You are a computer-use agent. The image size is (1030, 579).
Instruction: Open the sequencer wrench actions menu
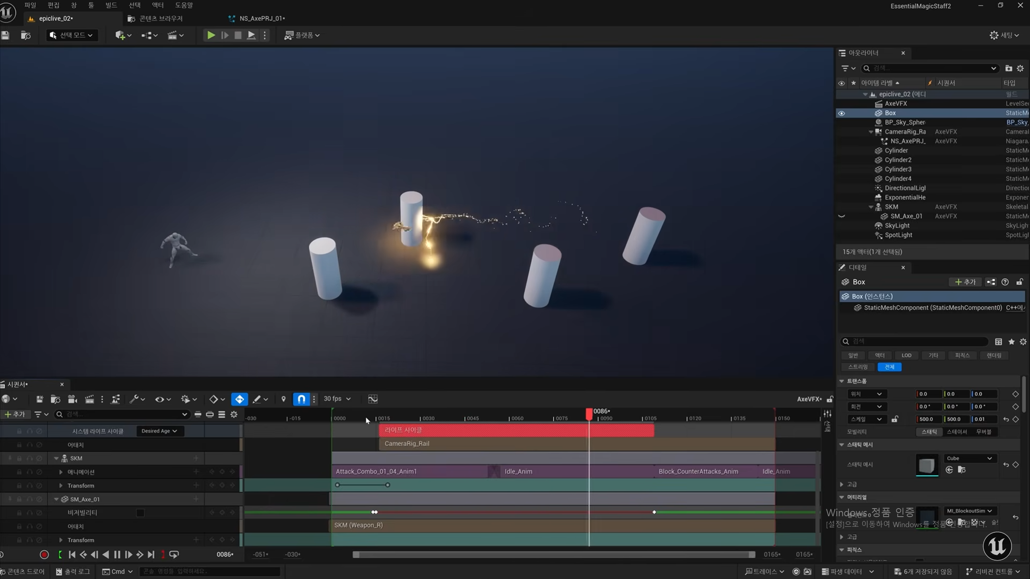137,399
